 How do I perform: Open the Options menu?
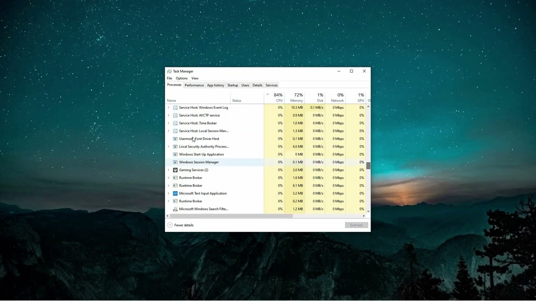pos(182,78)
